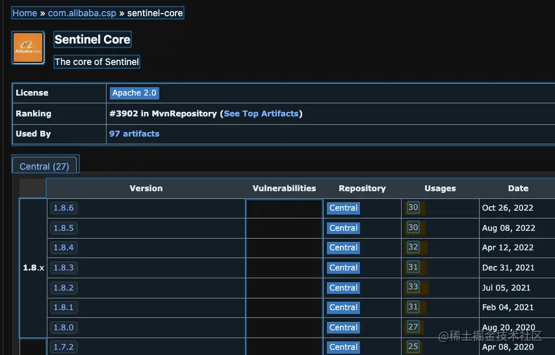This screenshot has width=555, height=355.
Task: Click 'The core of Sentinel' description
Action: click(x=97, y=62)
